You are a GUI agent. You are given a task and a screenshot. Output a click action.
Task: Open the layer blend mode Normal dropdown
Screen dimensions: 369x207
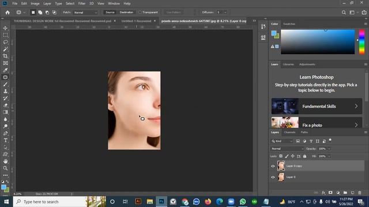[287, 148]
